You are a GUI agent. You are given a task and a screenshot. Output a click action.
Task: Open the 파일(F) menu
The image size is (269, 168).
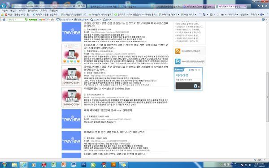pos(4,11)
